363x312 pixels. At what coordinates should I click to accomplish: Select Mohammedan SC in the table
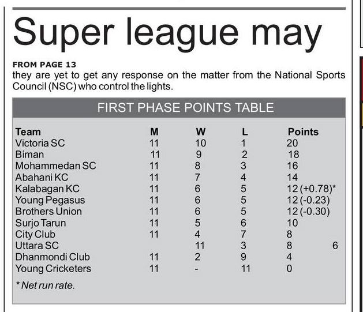click(x=55, y=166)
